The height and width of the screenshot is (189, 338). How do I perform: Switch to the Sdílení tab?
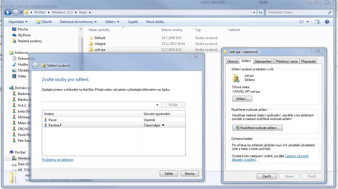tap(246, 61)
